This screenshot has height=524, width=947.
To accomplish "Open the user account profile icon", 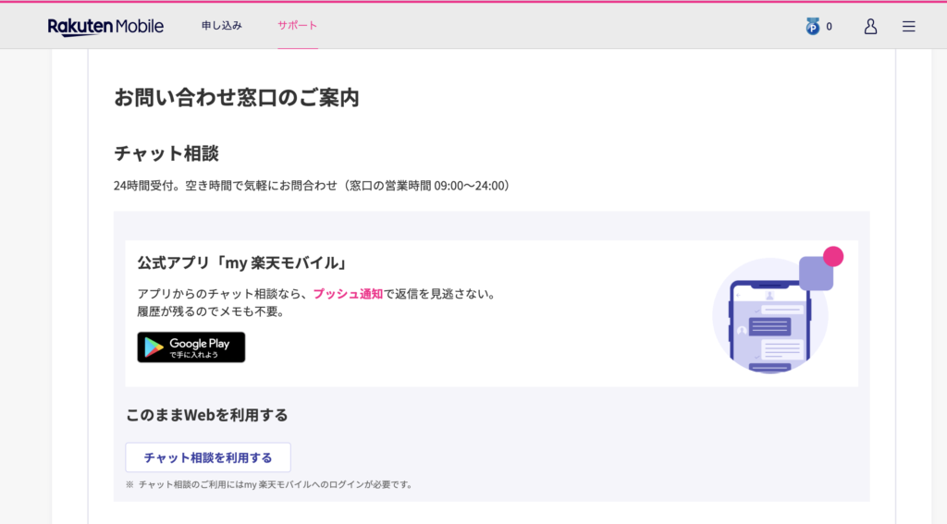I will tap(870, 26).
